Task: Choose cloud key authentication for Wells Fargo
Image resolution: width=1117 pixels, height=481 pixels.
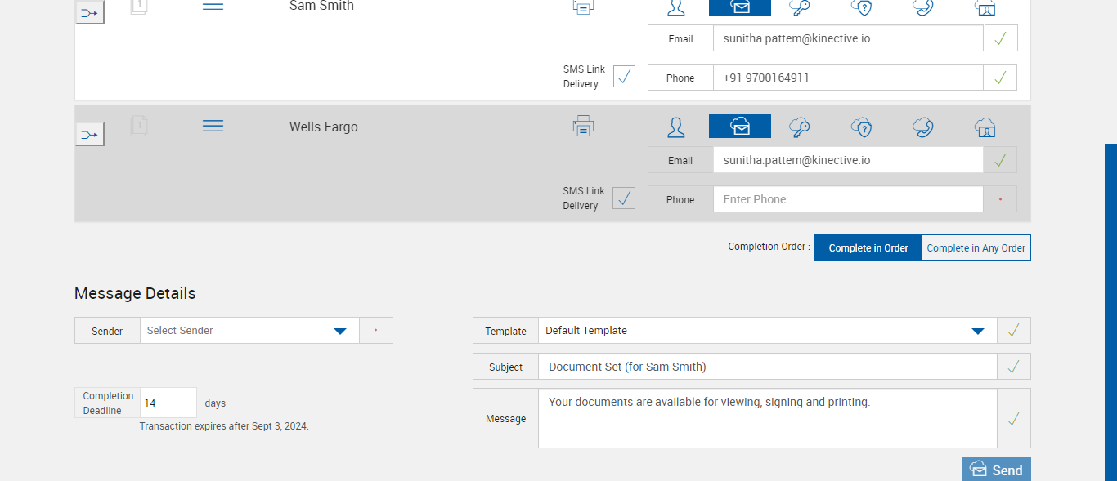Action: pos(799,127)
